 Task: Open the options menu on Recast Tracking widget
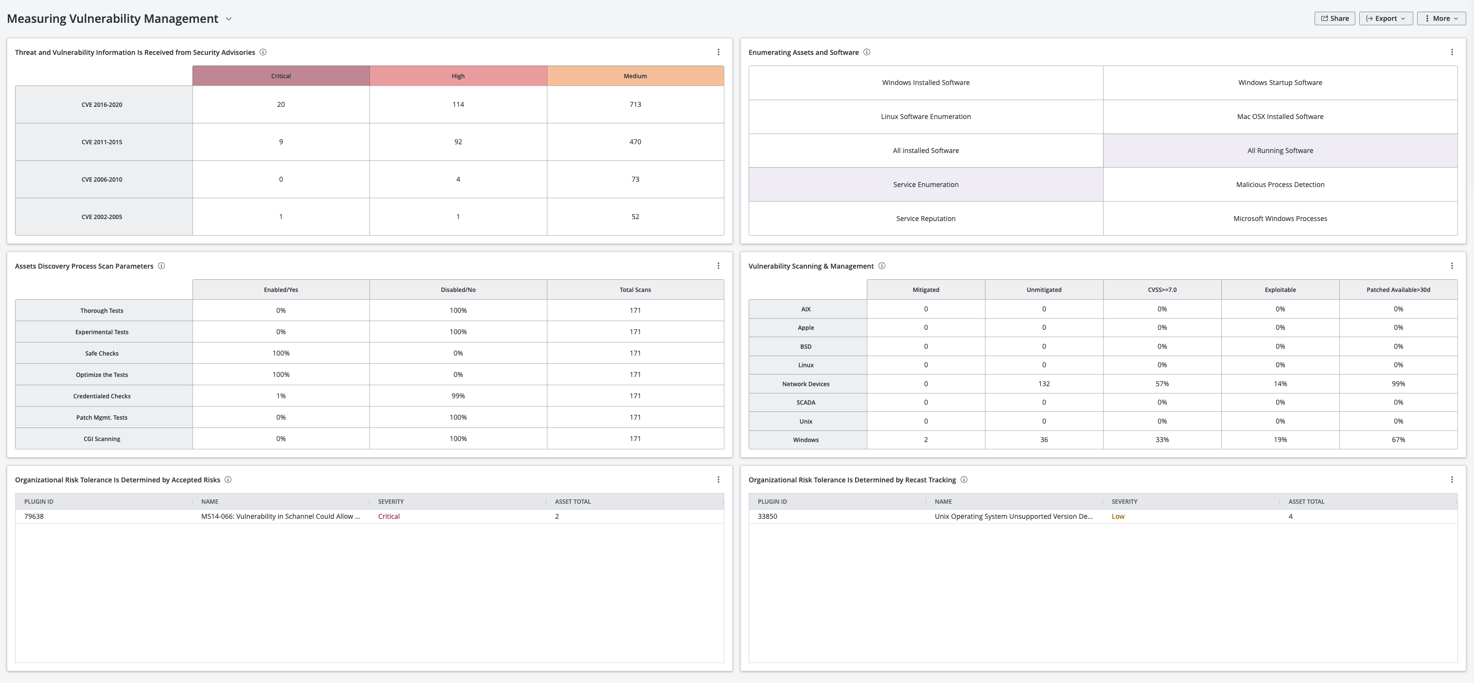1452,479
